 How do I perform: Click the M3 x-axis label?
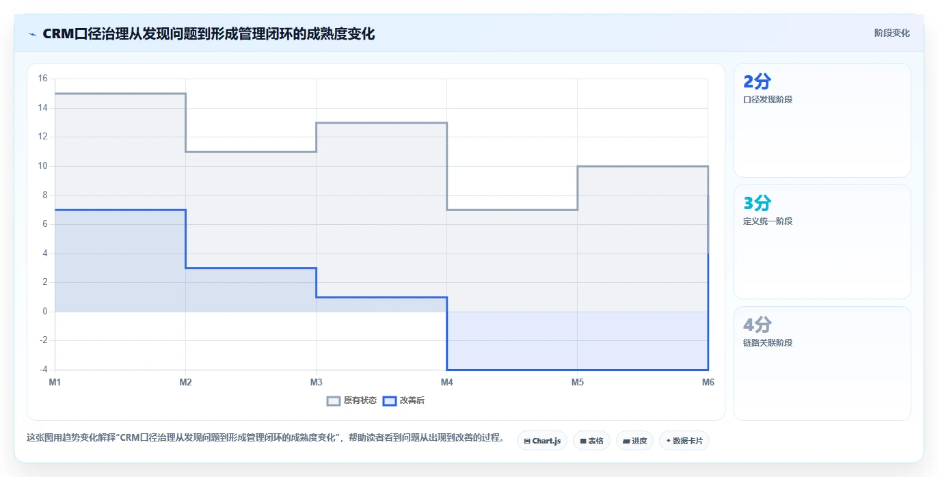coord(316,382)
